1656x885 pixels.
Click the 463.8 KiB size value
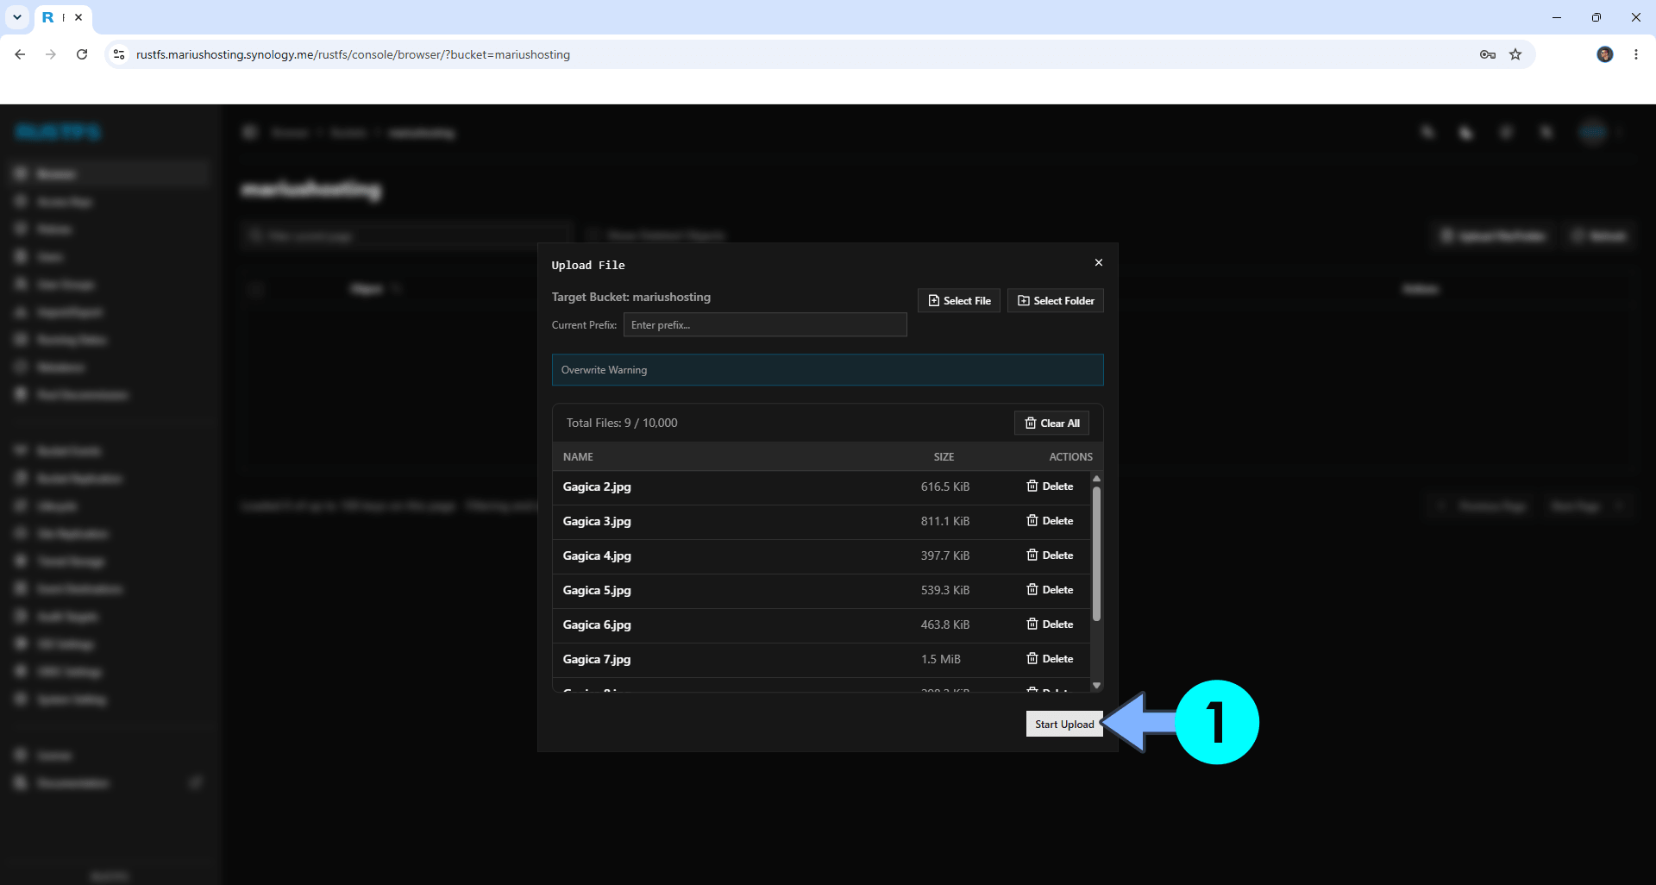coord(944,625)
